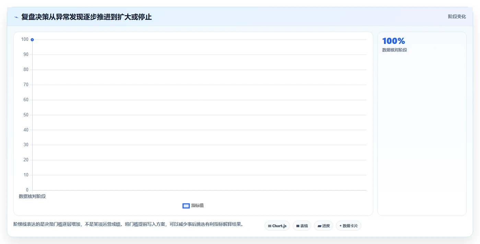This screenshot has width=480, height=244.
Task: Click the Chart.js tag
Action: click(x=277, y=226)
